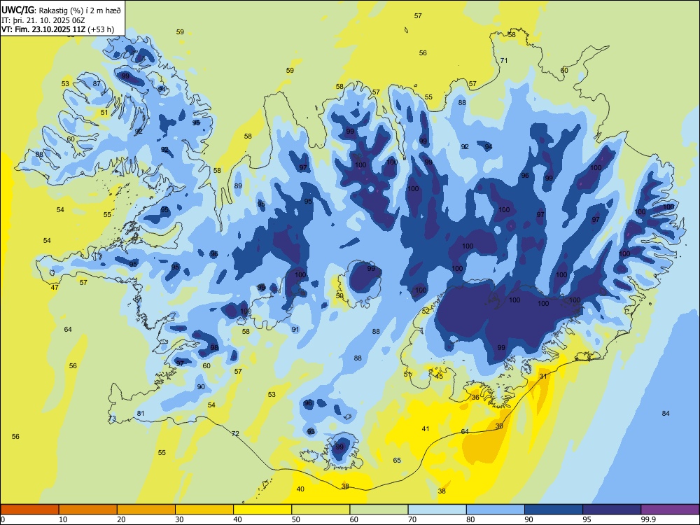
Task: Click the map value '47' on the west coast
Action: (55, 287)
